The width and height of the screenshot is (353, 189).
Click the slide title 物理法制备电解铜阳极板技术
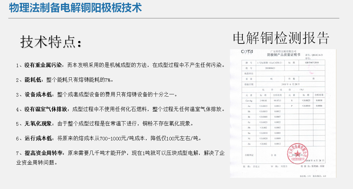75,7
